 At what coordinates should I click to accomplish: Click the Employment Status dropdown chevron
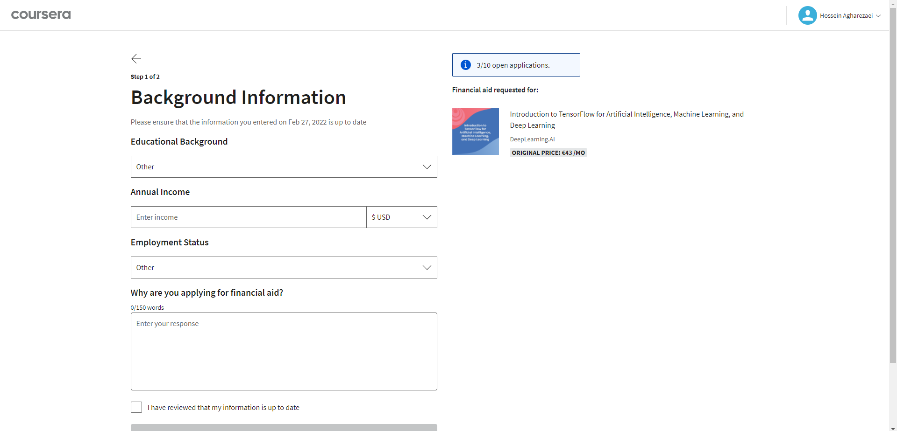click(426, 267)
